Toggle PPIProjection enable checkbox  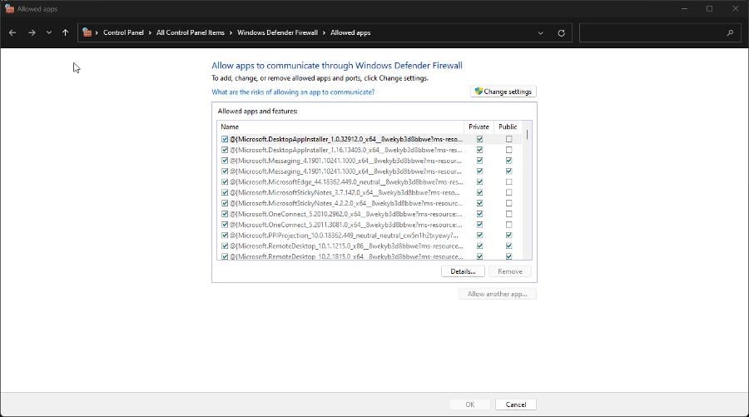pos(225,235)
